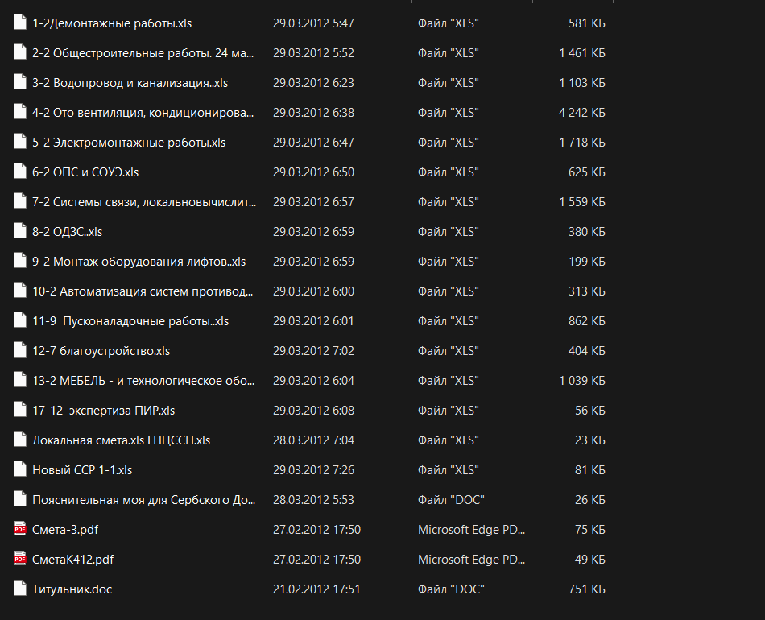Select 7-2 Системы связи file name
Screen dimensions: 765x620
click(x=143, y=202)
